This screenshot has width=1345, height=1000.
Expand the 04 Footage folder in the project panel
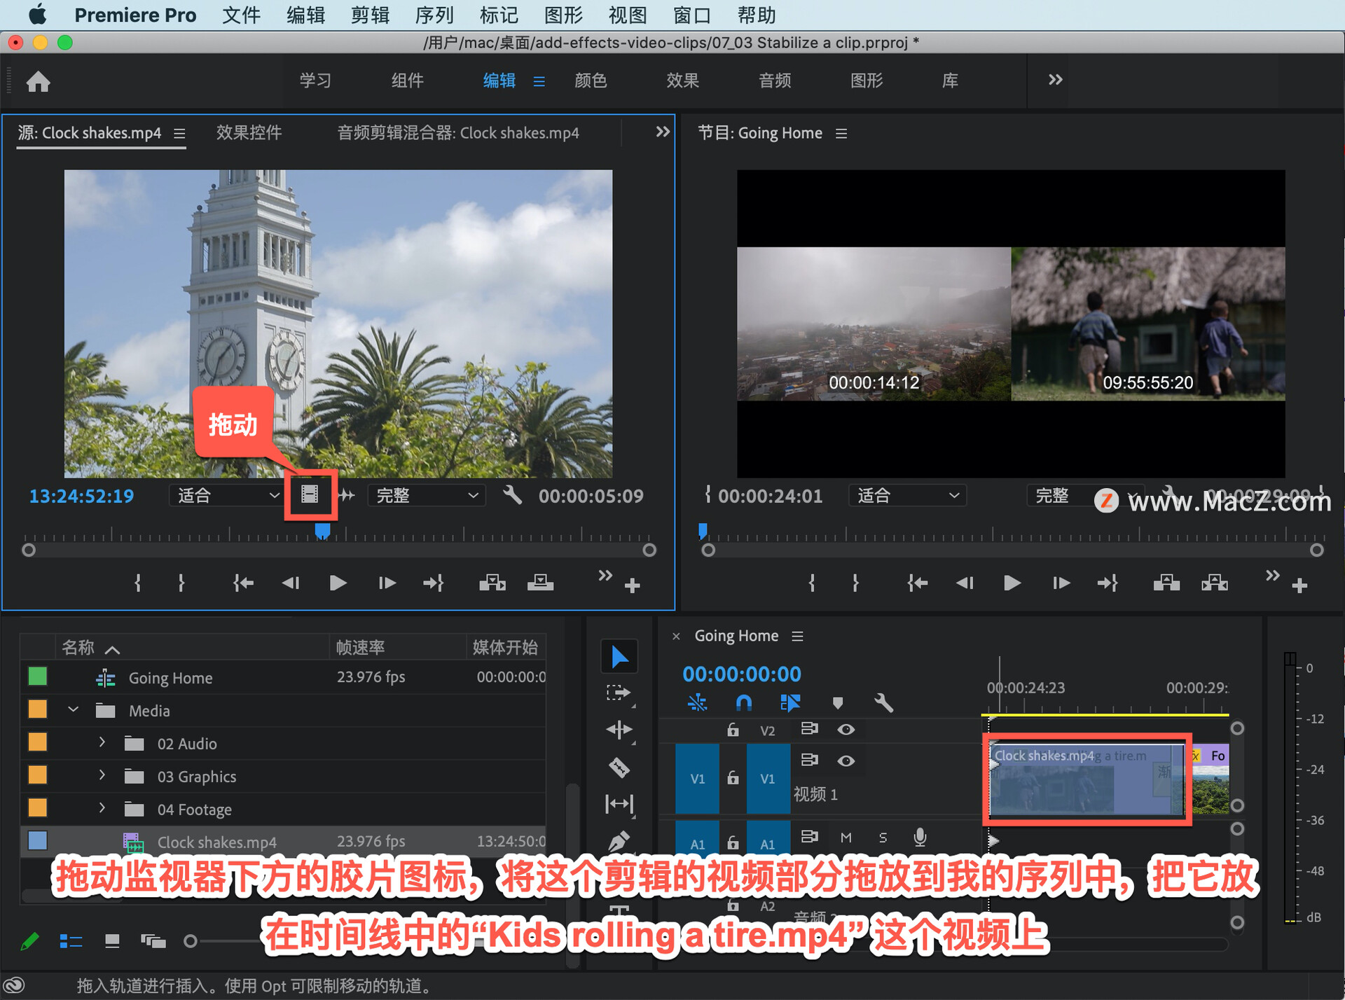102,809
